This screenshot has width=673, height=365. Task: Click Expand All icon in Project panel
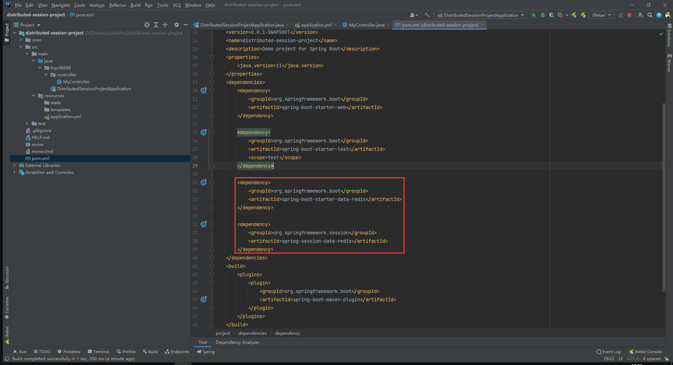pyautogui.click(x=156, y=25)
